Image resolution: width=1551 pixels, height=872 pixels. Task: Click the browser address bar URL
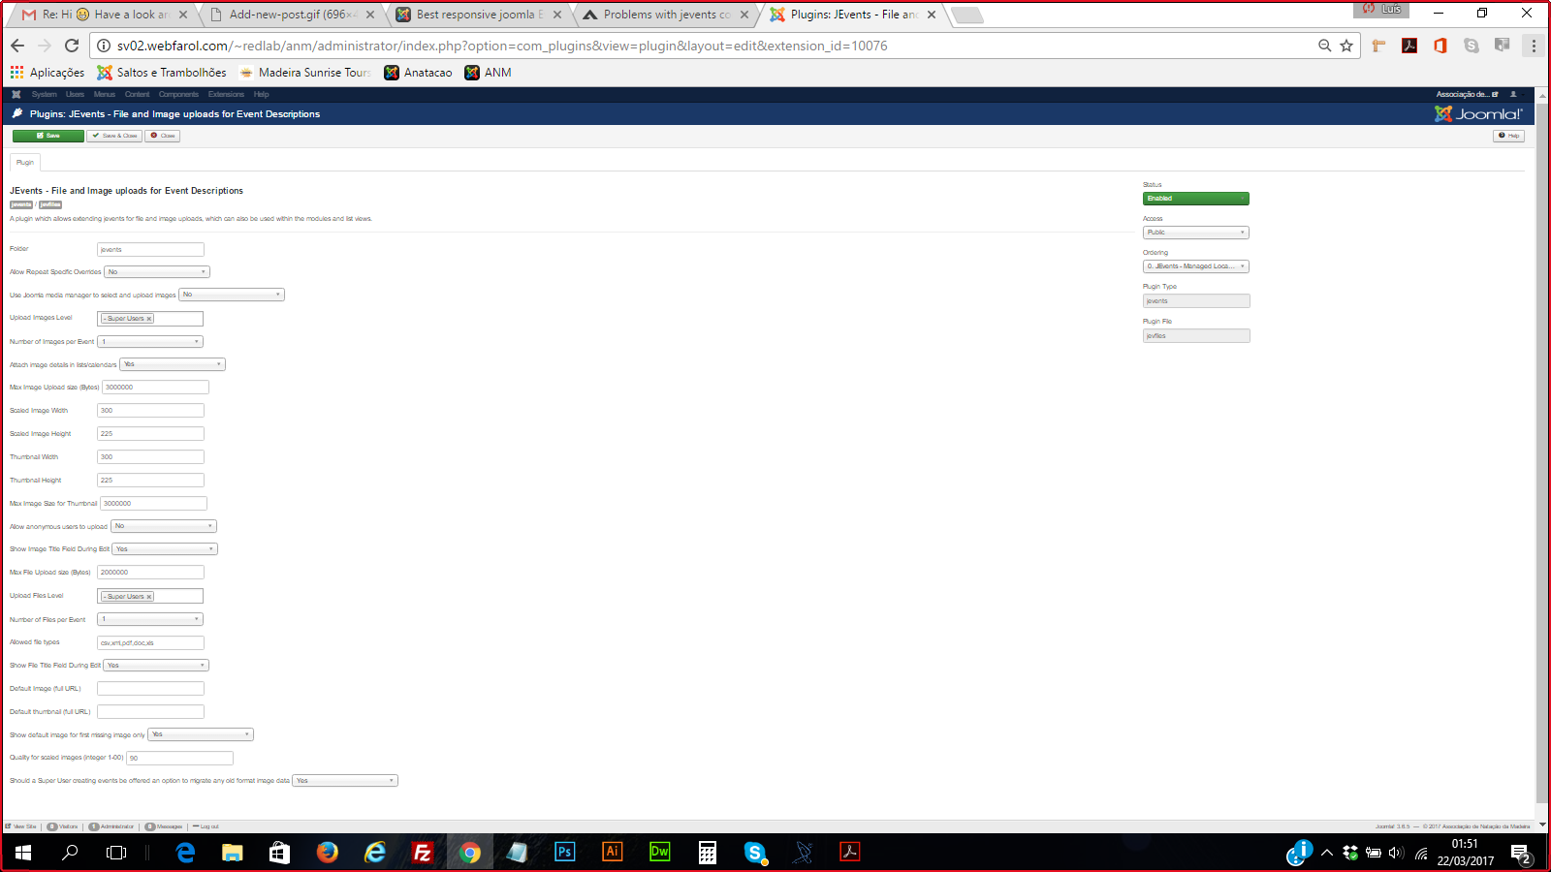point(502,46)
